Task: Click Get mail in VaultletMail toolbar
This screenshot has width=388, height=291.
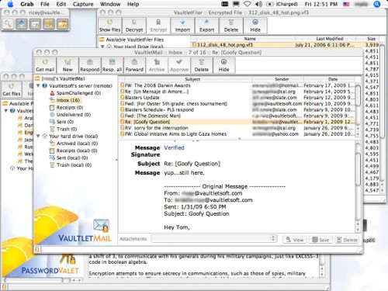Action: coord(45,65)
